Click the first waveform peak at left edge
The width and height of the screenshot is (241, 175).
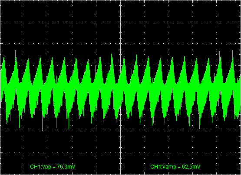[x=4, y=57]
